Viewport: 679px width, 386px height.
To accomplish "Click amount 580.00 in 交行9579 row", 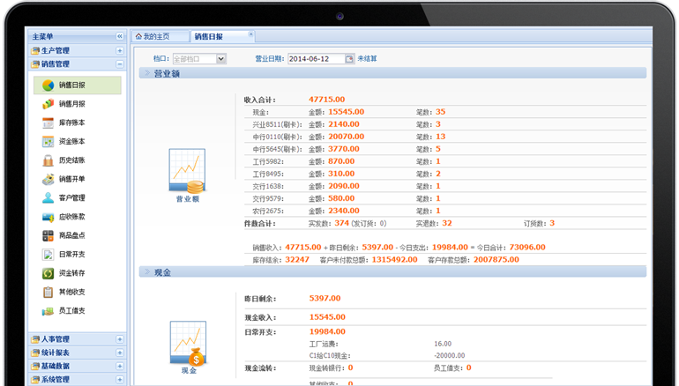I will (341, 198).
